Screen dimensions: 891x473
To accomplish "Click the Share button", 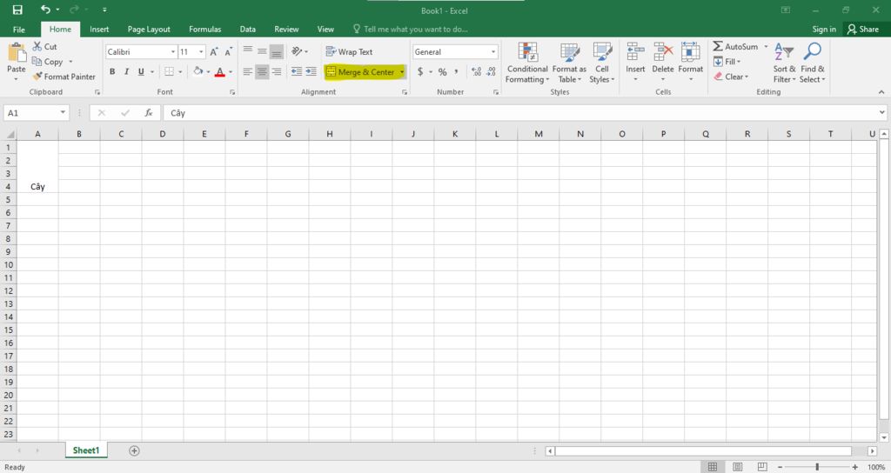I will pos(862,29).
